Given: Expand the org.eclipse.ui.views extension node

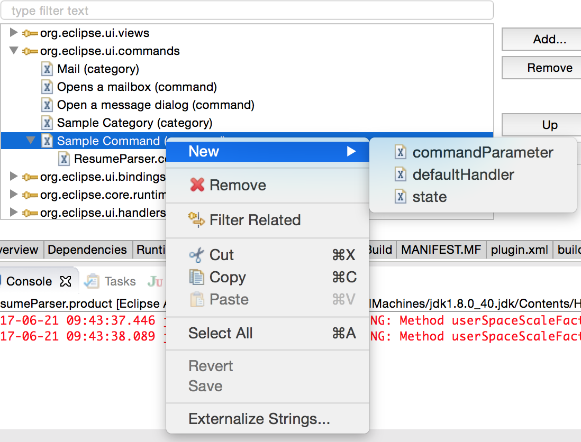Looking at the screenshot, I should coord(14,33).
